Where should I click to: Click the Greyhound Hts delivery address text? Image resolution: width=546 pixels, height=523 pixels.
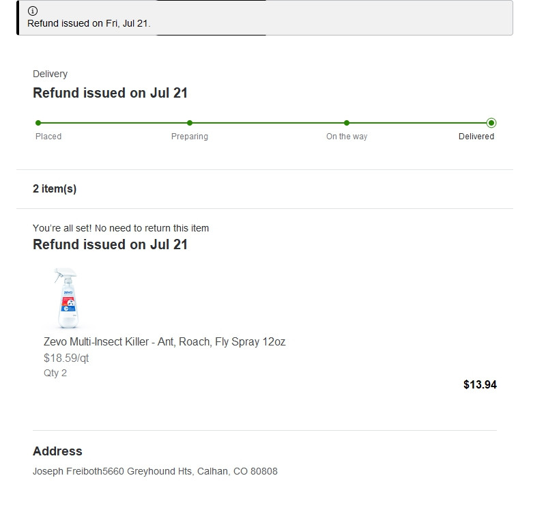[191, 471]
